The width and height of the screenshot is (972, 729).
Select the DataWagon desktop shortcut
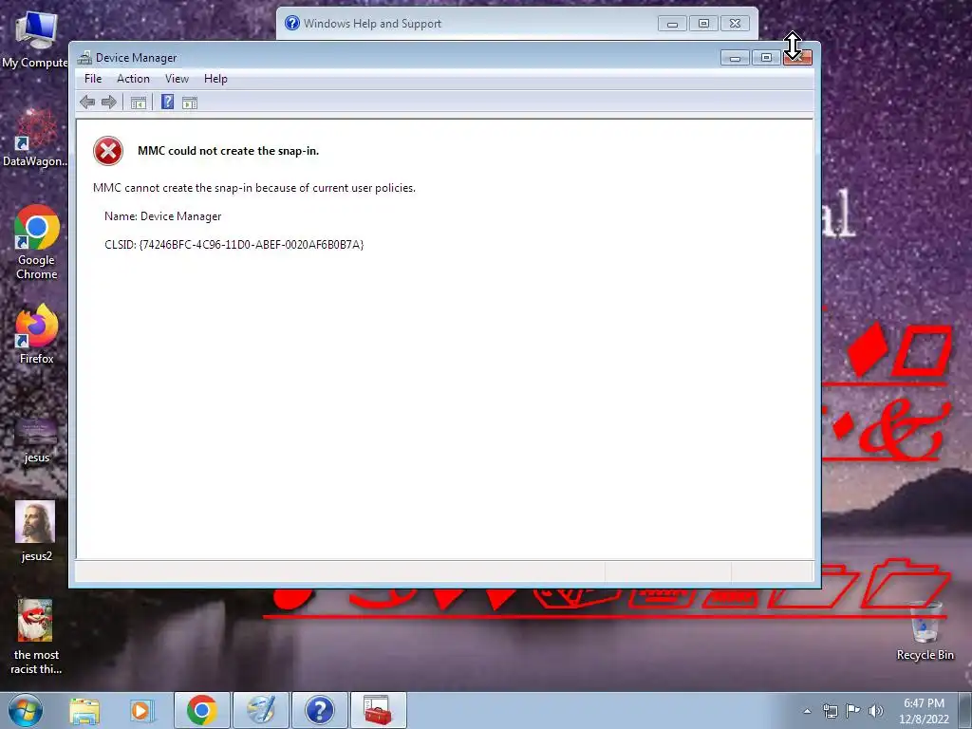(x=35, y=138)
